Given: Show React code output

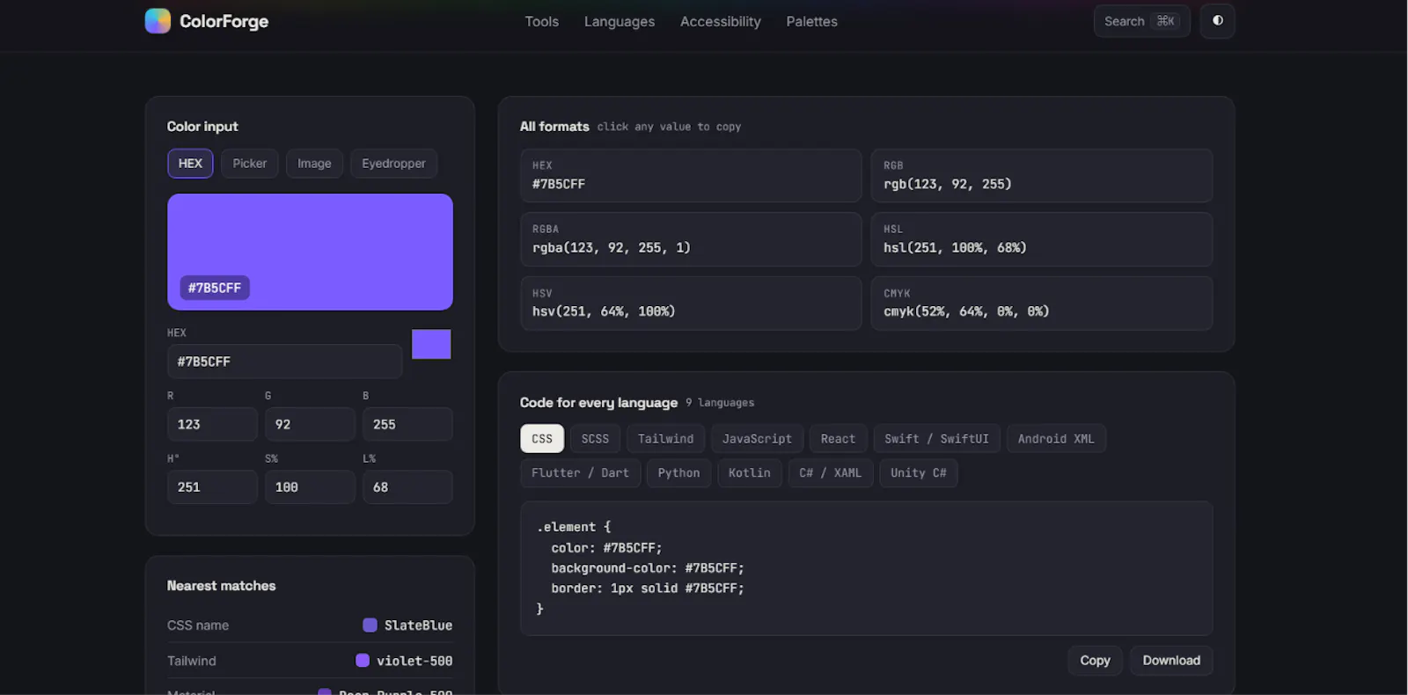Looking at the screenshot, I should (838, 439).
